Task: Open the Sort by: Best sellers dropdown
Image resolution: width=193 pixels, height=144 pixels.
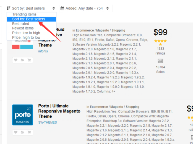Action: pyautogui.click(x=31, y=8)
